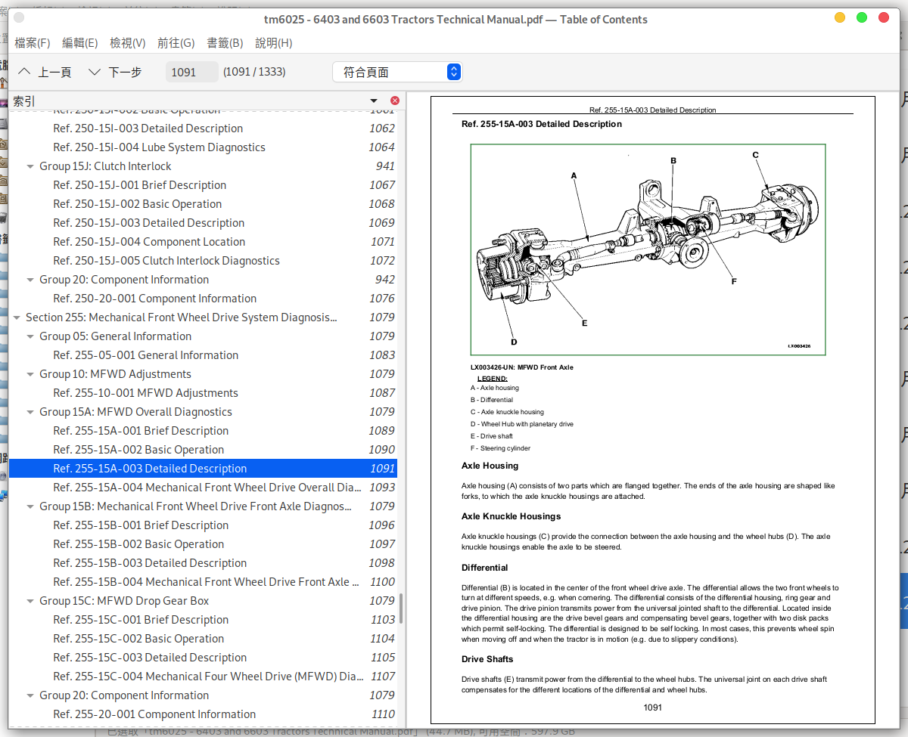Open the 編輯(E) menu
Image resolution: width=908 pixels, height=737 pixels.
click(x=79, y=43)
